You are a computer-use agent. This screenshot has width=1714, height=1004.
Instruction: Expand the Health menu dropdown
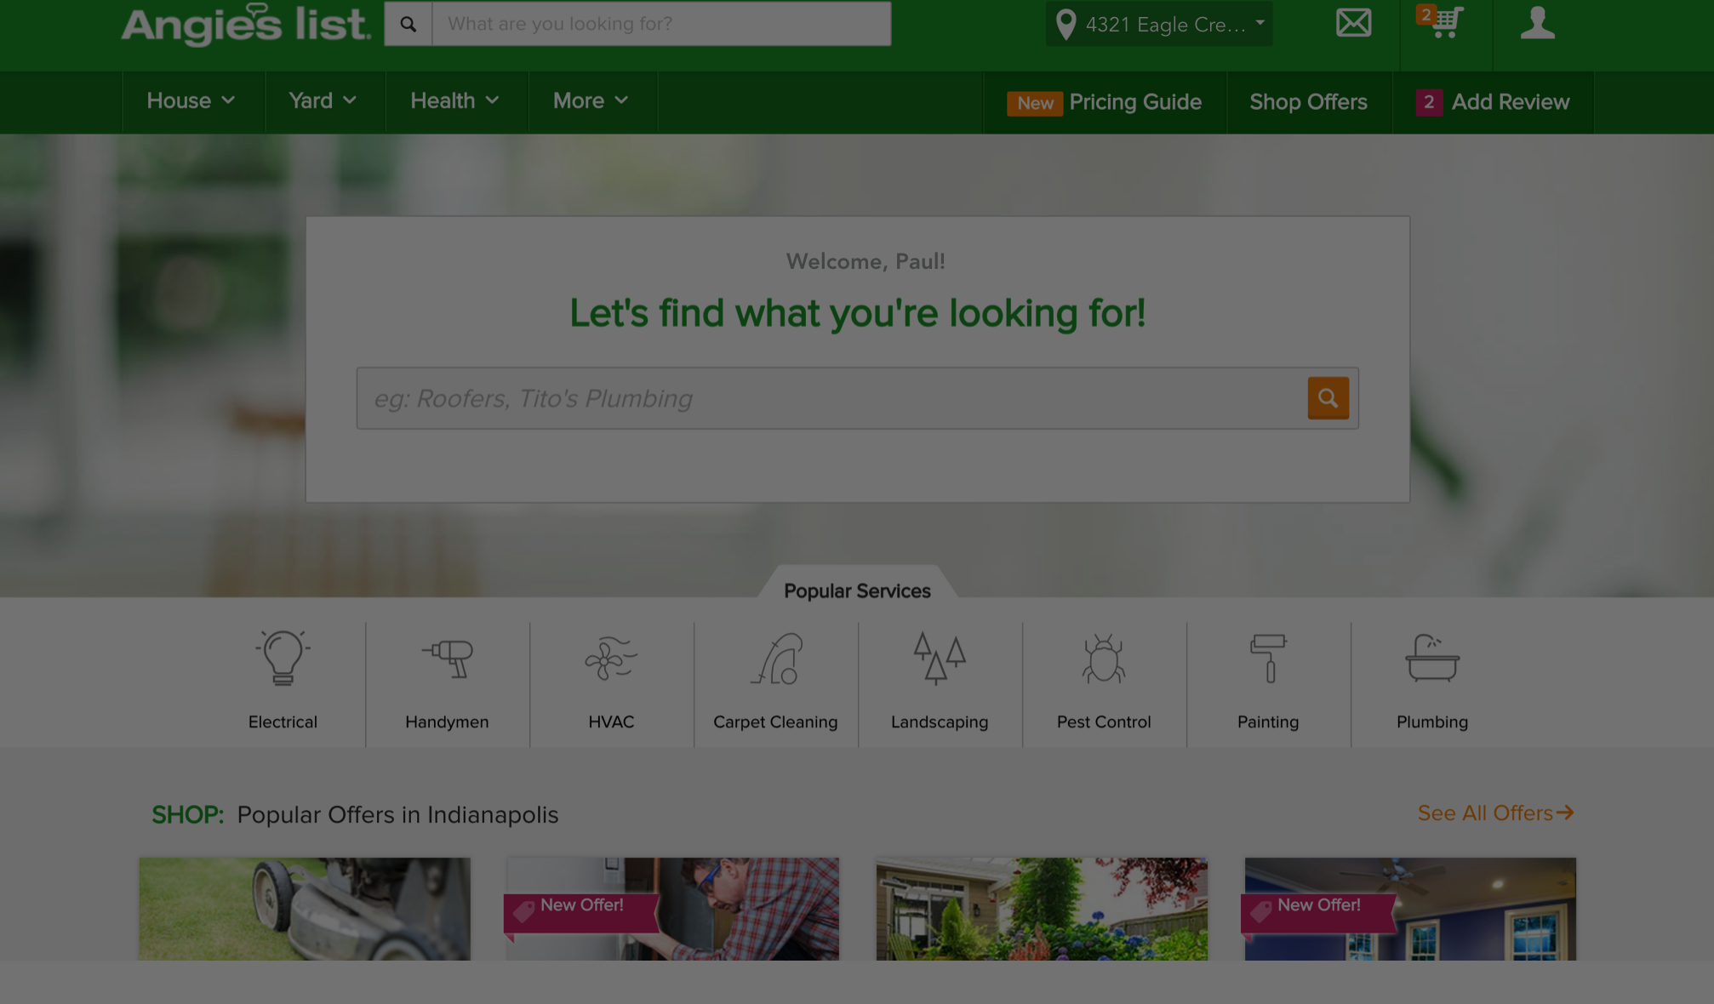pos(455,101)
